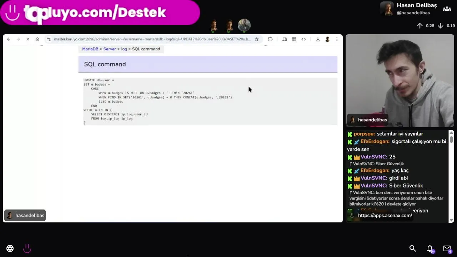Click the pink Destek banner

coord(100,12)
